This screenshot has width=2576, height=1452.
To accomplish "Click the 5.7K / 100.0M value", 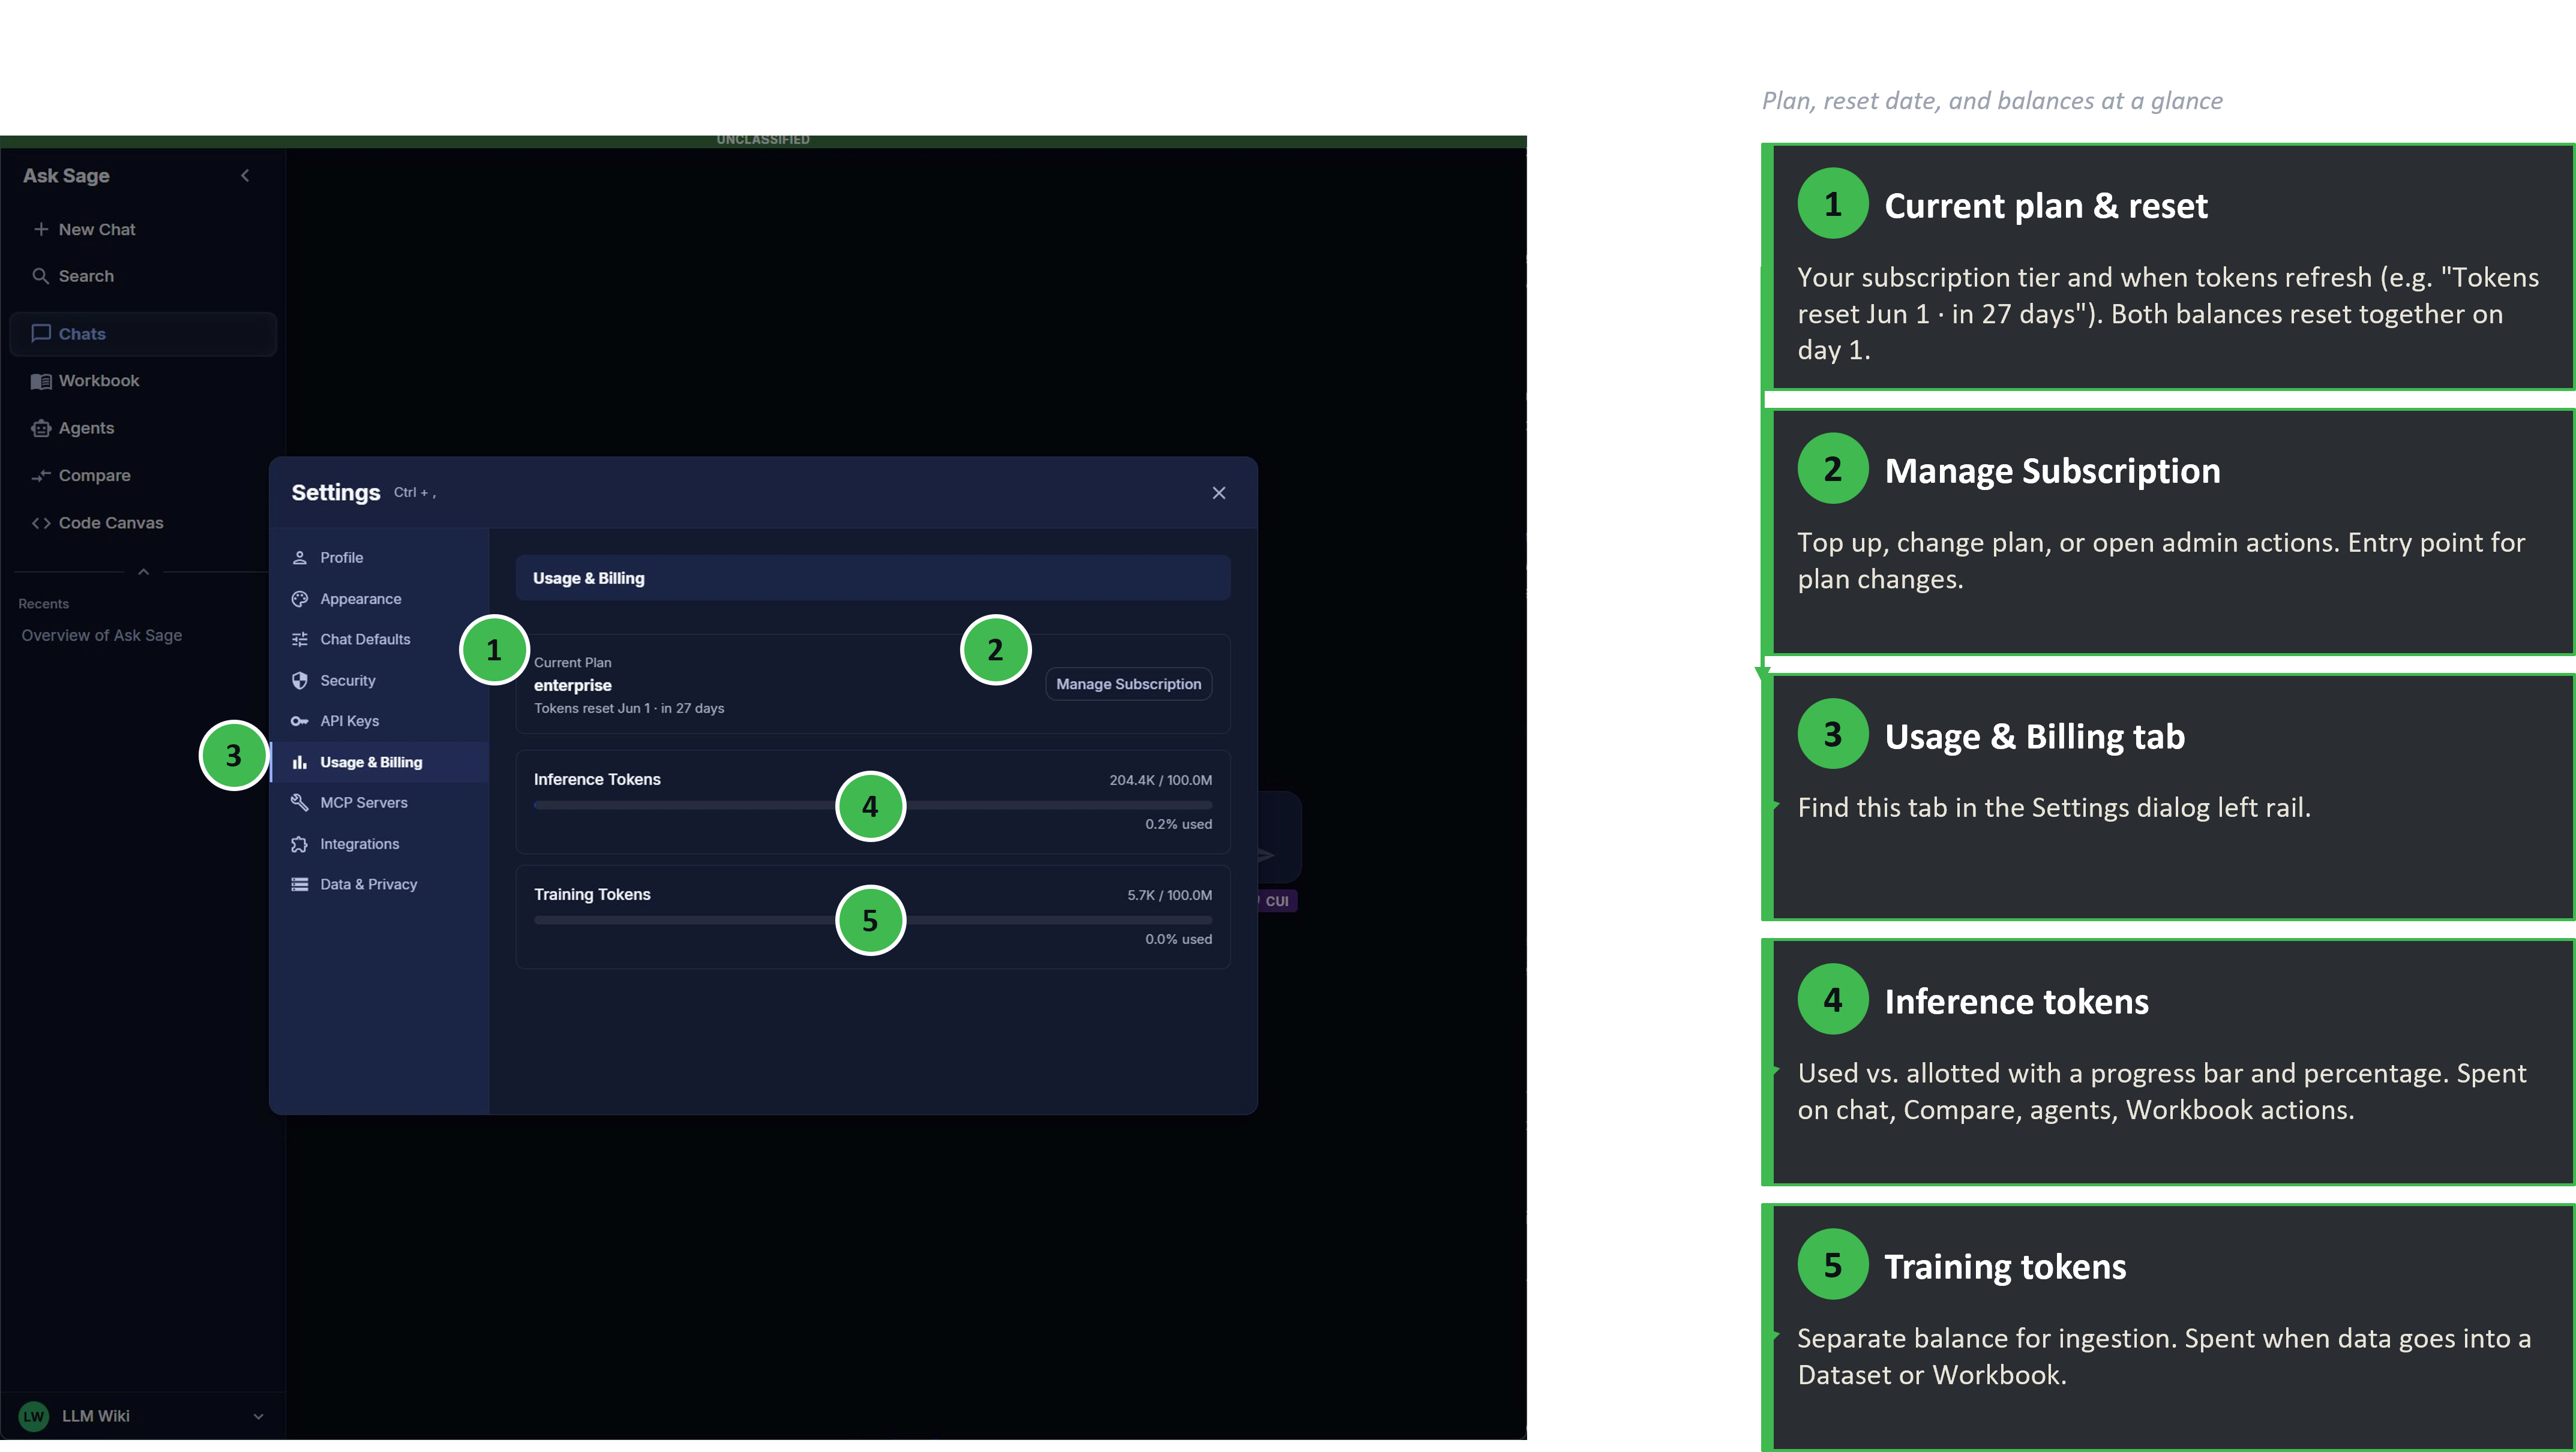I will [1169, 895].
